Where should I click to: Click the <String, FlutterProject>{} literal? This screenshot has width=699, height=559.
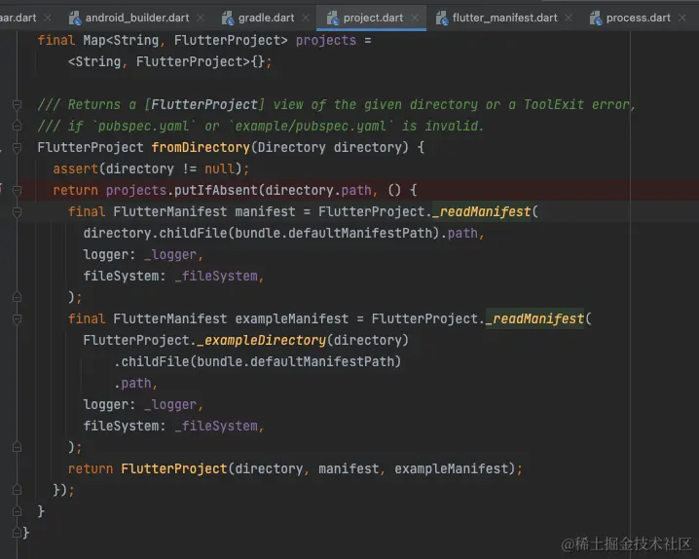tap(166, 62)
